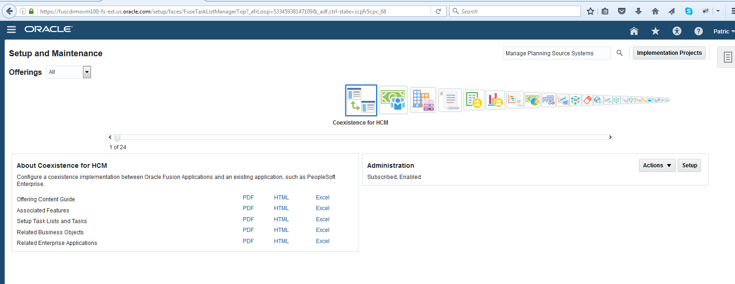Select the Gantt chart offering icon

[x=515, y=100]
